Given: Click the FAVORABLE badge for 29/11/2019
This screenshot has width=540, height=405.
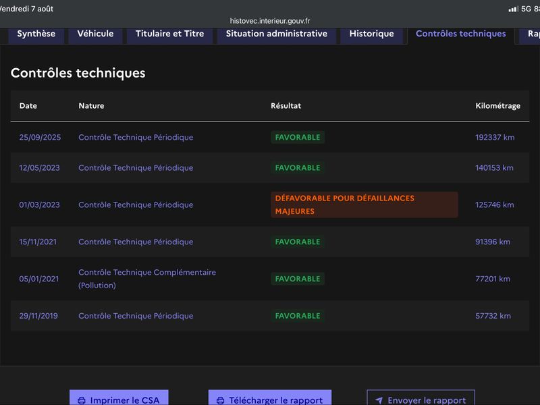Looking at the screenshot, I should [298, 316].
